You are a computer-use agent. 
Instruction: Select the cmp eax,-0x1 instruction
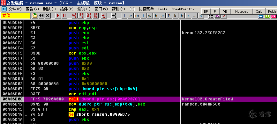tap(84, 109)
